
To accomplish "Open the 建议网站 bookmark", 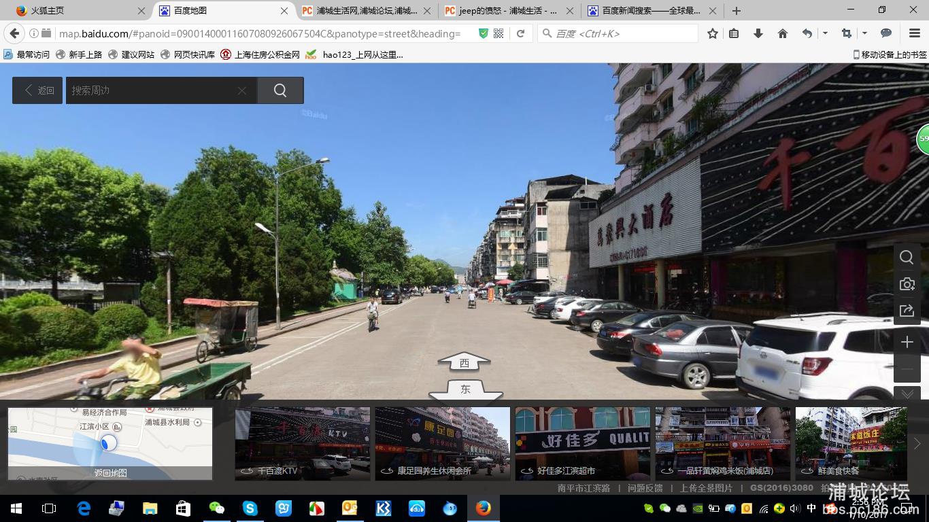I will (x=131, y=54).
